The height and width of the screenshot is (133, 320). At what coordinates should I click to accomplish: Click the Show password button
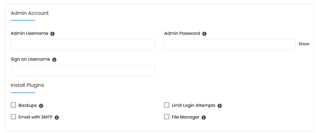coord(304,44)
